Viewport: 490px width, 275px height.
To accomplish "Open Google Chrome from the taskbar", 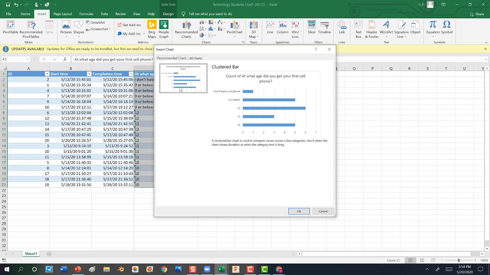I will pyautogui.click(x=164, y=269).
